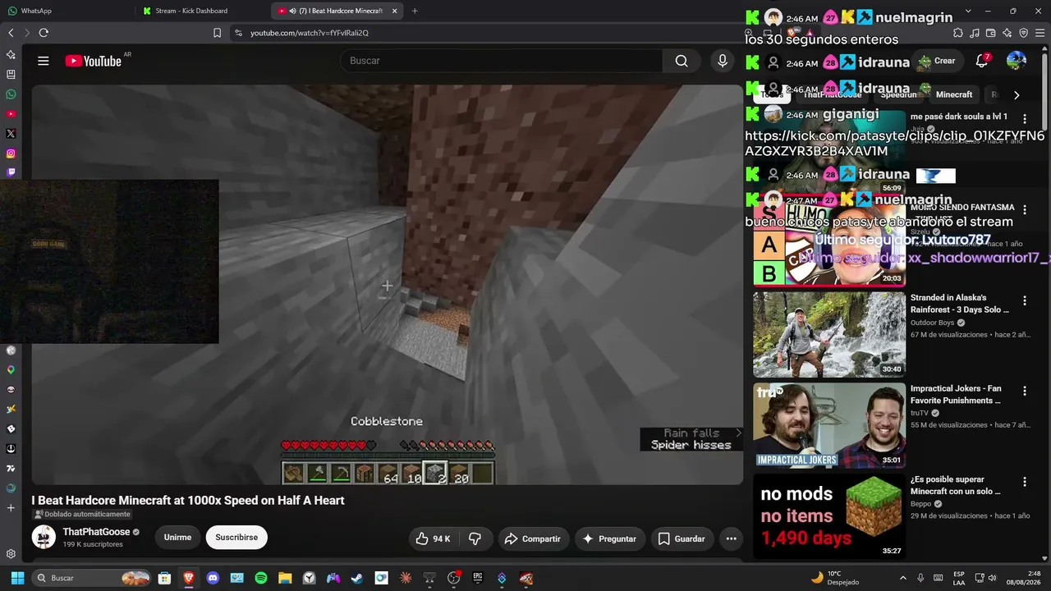Filter recommendations by the Minecraft chip

click(954, 95)
